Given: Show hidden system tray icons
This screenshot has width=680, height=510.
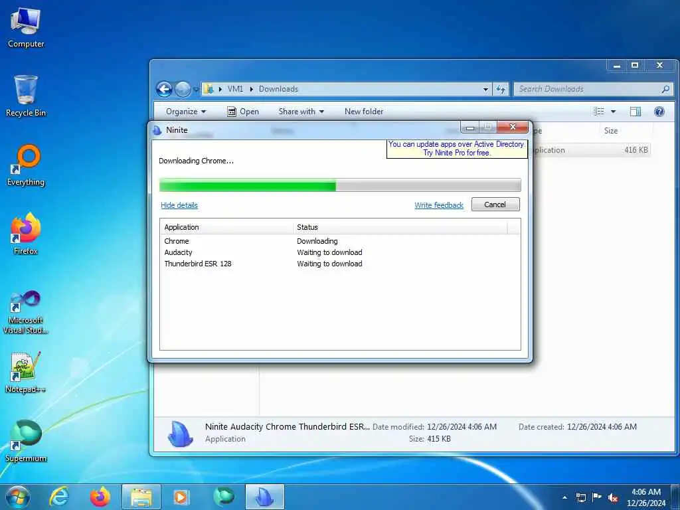Looking at the screenshot, I should point(564,497).
